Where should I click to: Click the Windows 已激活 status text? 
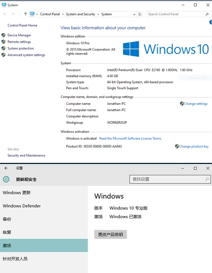[x=126, y=217]
